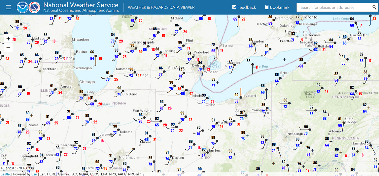Open the Esri attribution link
379x176 pixels.
pos(34,174)
